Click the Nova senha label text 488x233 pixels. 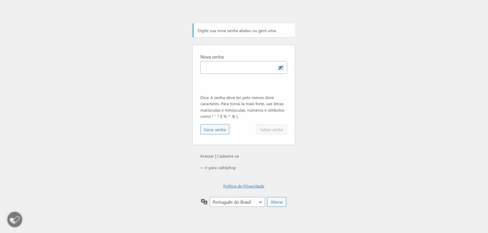(212, 57)
